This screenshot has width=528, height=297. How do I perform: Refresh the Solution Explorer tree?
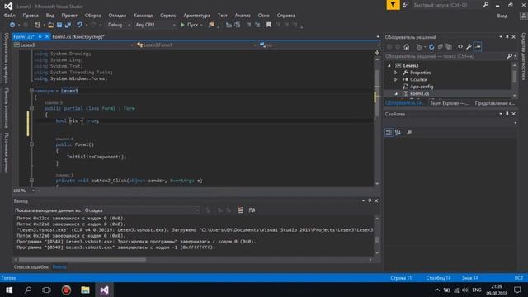(x=431, y=47)
